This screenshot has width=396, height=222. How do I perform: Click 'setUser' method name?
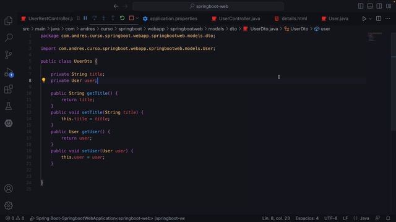click(x=91, y=150)
